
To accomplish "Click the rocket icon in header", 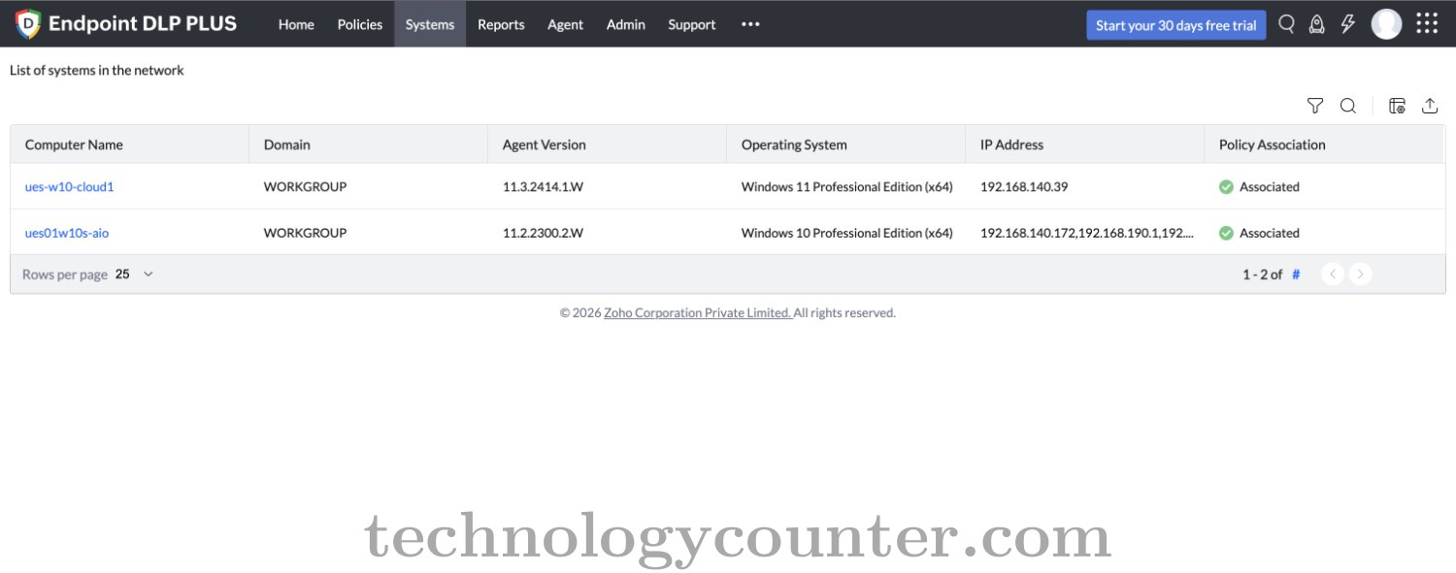I will pos(1317,24).
